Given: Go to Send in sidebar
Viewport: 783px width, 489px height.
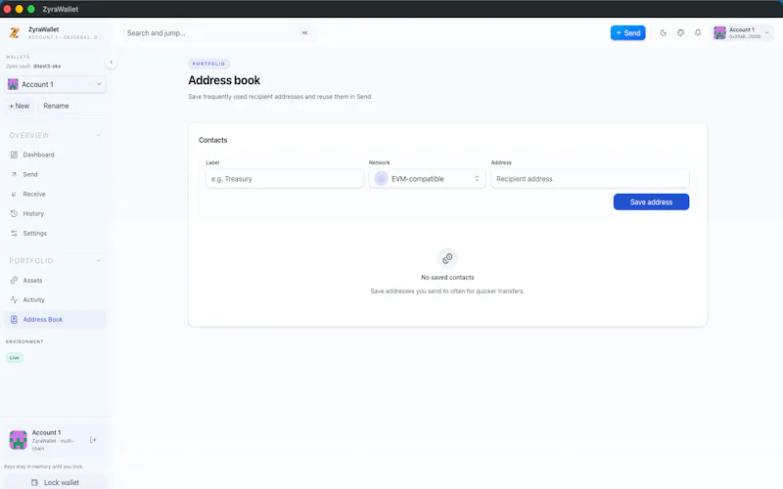Looking at the screenshot, I should [x=56, y=174].
